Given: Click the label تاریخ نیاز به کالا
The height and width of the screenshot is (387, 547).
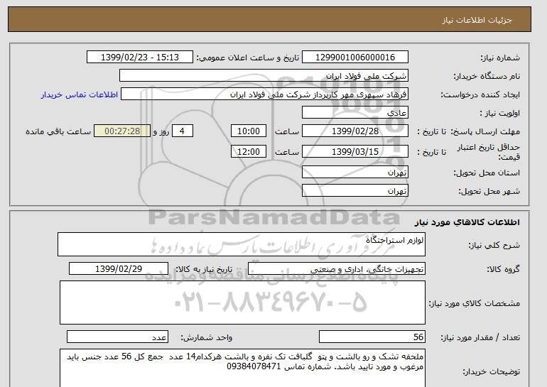Looking at the screenshot, I should coord(204,269).
